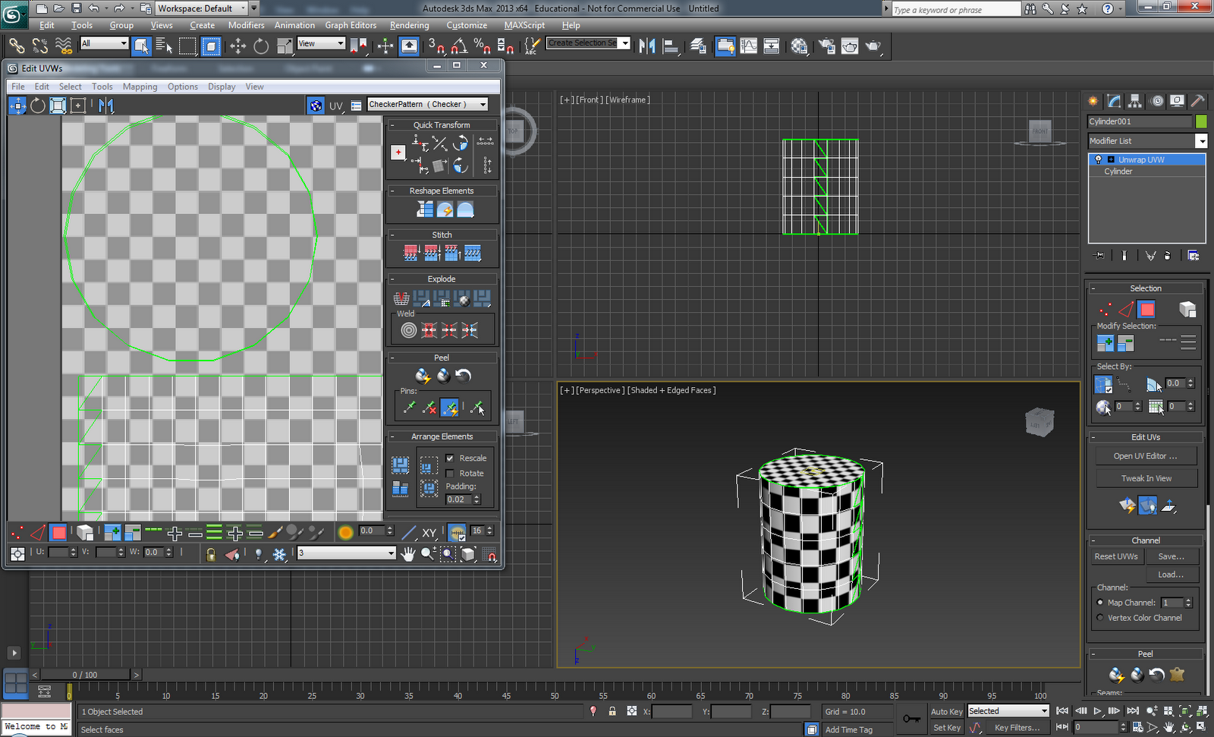
Task: Select the Vertex sub-object mode icon
Action: 1105,309
